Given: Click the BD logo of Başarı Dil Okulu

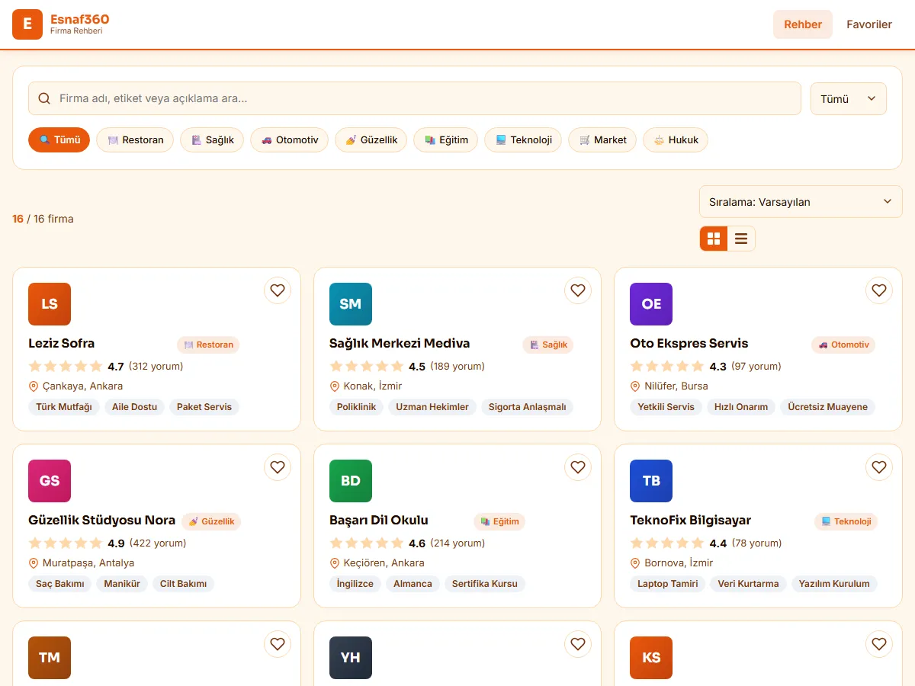Looking at the screenshot, I should [351, 481].
